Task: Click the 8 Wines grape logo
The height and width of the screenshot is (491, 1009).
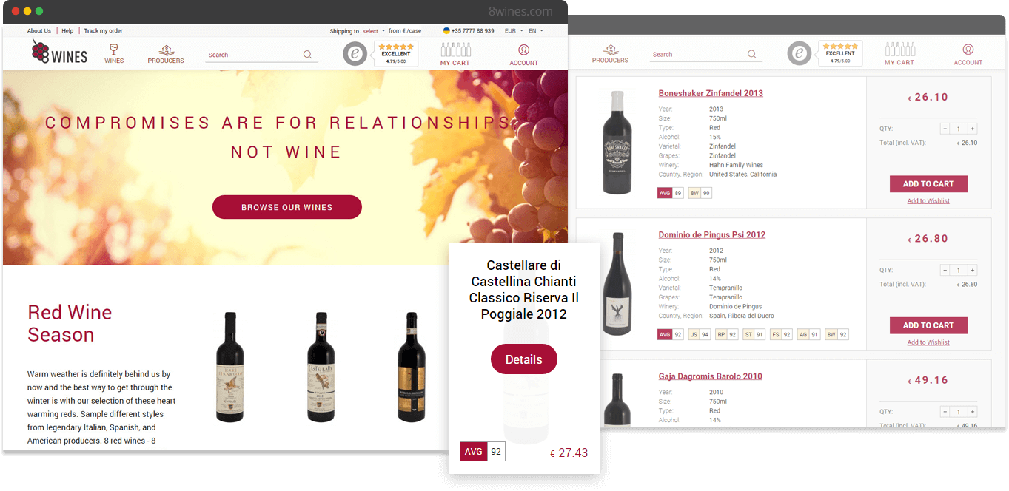Action: [59, 53]
